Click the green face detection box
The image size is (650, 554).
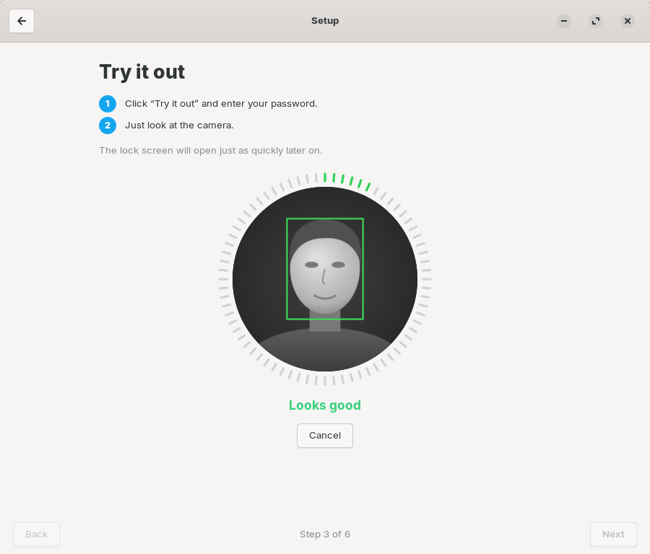coord(325,269)
